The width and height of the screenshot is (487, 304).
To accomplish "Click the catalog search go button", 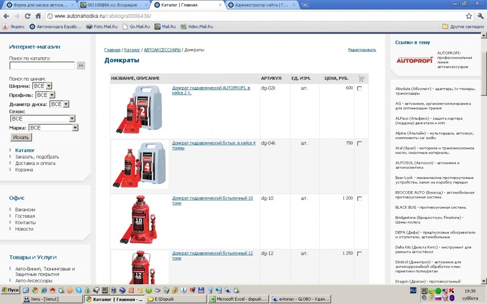I will (81, 66).
